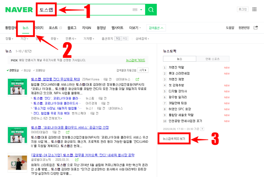Open the 블로그 tab
The image size is (264, 177).
pyautogui.click(x=72, y=28)
